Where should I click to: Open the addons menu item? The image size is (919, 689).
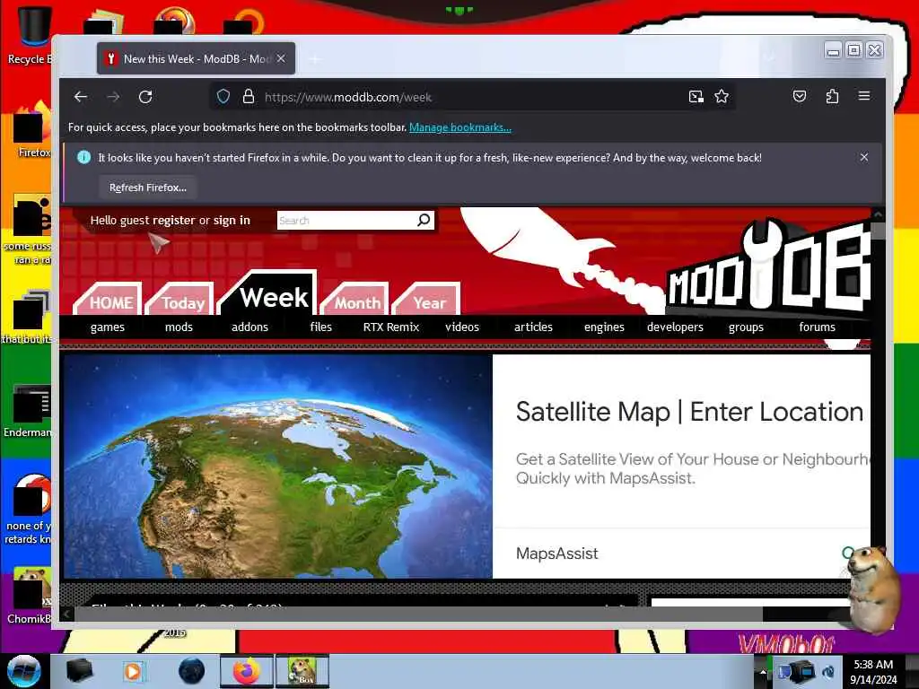(249, 327)
